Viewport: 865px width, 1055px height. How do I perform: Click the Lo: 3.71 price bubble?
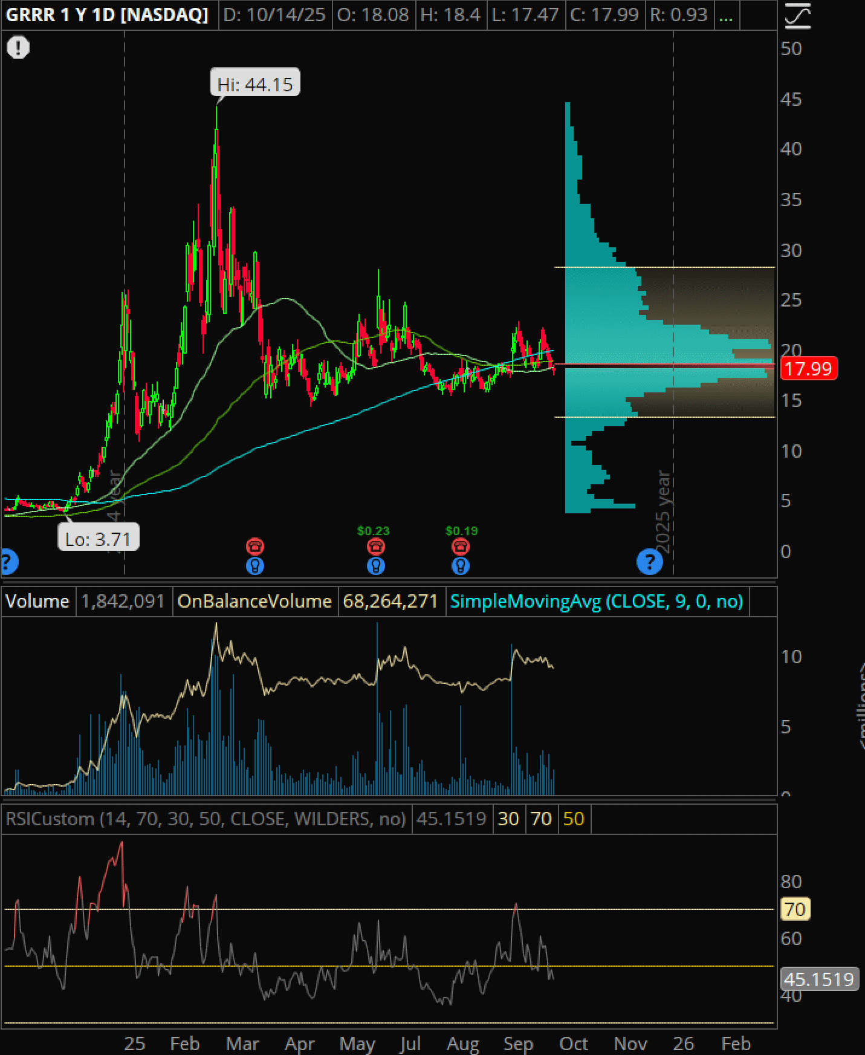click(98, 537)
